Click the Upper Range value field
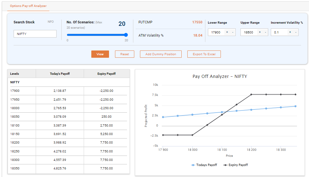 (249, 32)
